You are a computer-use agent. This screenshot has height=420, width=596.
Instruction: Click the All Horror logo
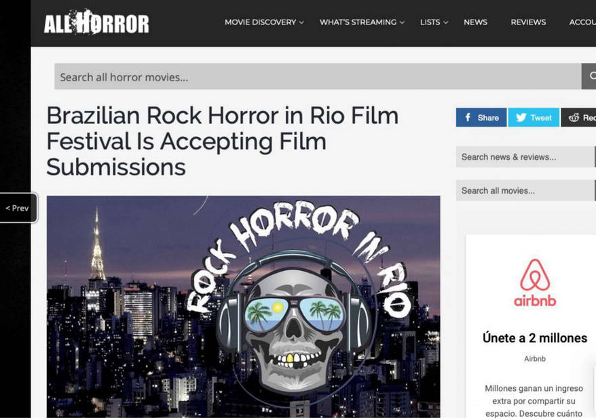tap(96, 22)
